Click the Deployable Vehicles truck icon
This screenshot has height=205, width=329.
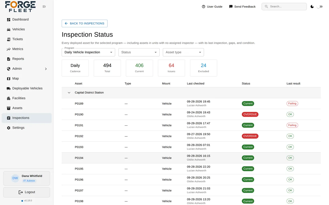(8, 89)
